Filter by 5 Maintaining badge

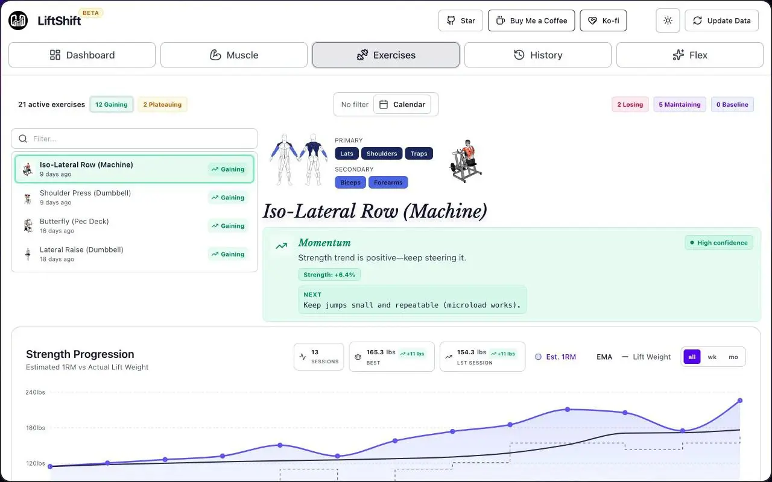click(x=680, y=104)
